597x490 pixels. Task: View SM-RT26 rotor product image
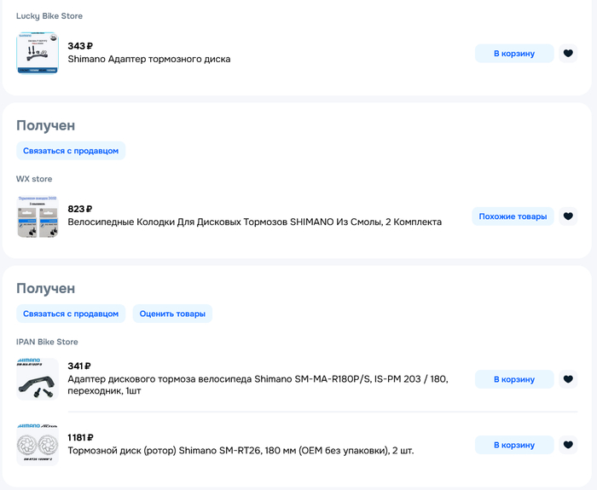click(x=38, y=445)
